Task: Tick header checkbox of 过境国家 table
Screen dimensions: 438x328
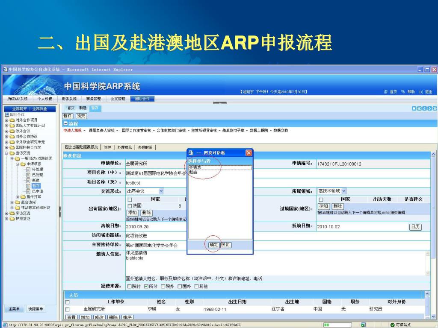Action: tap(321, 200)
